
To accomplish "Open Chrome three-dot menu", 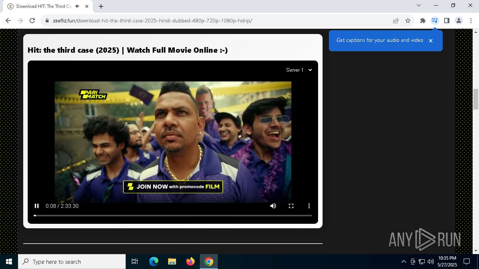I will [471, 21].
